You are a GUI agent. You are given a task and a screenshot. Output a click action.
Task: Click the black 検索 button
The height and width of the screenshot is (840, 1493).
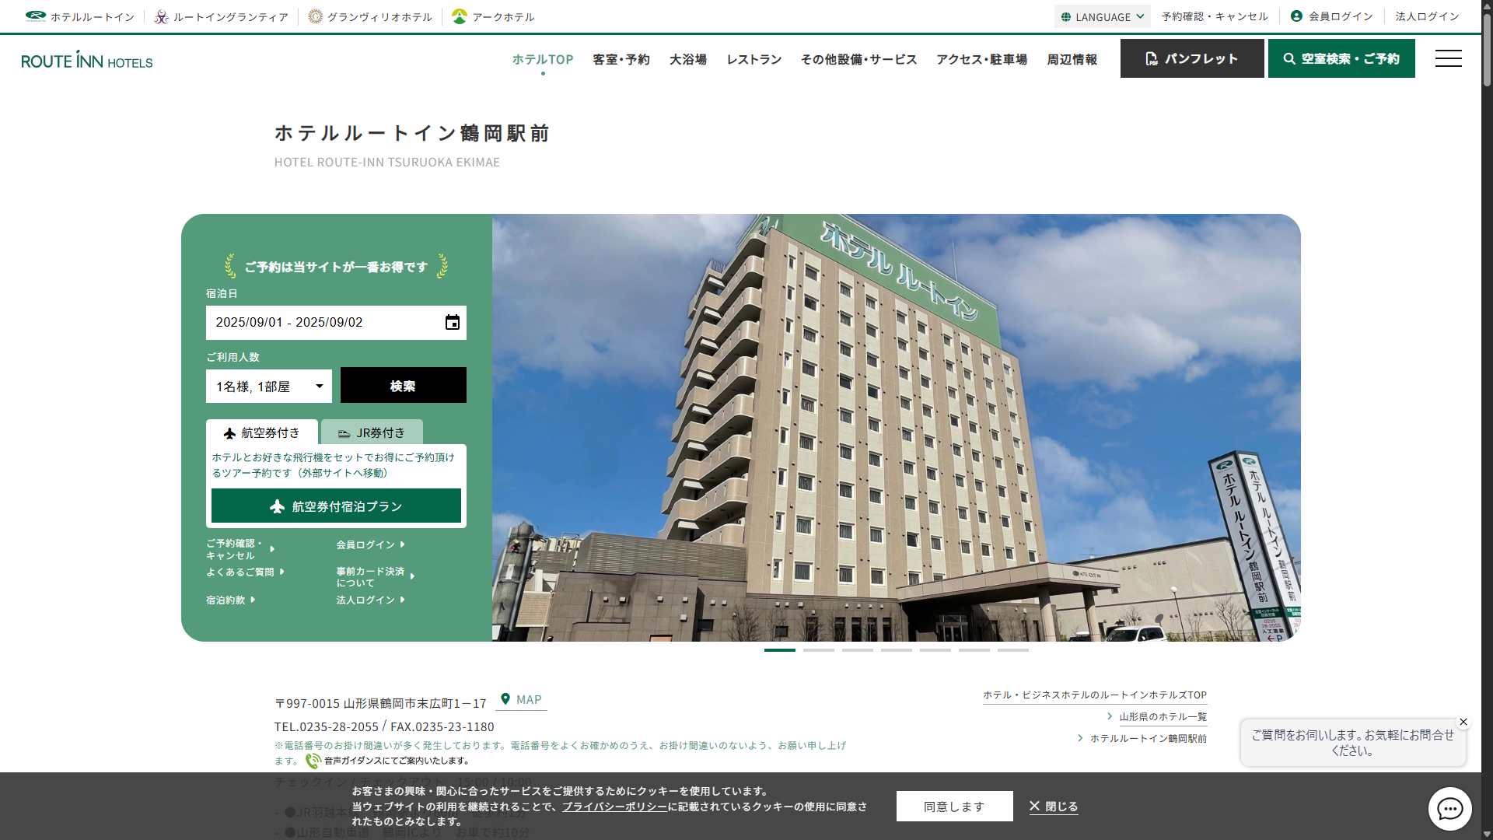403,386
